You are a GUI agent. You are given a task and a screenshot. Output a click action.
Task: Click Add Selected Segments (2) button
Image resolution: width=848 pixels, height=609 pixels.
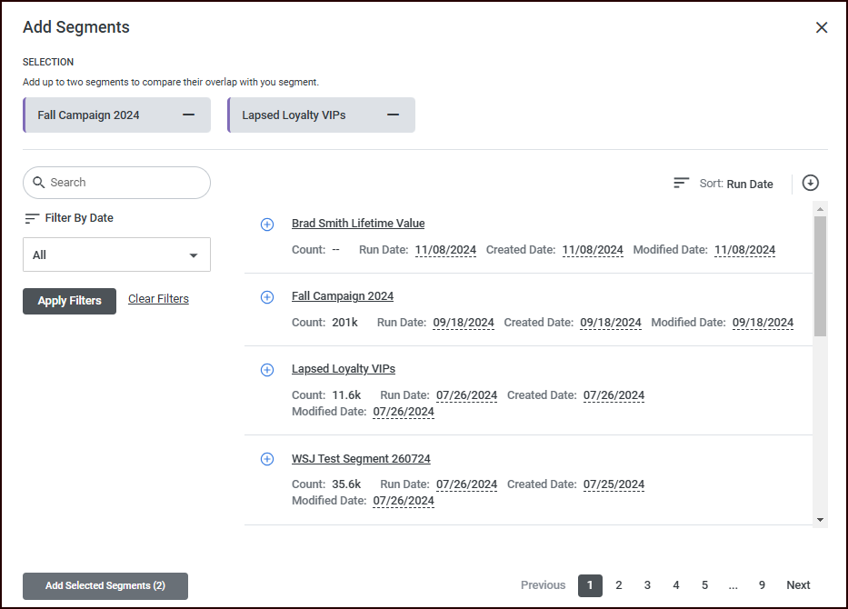point(105,586)
